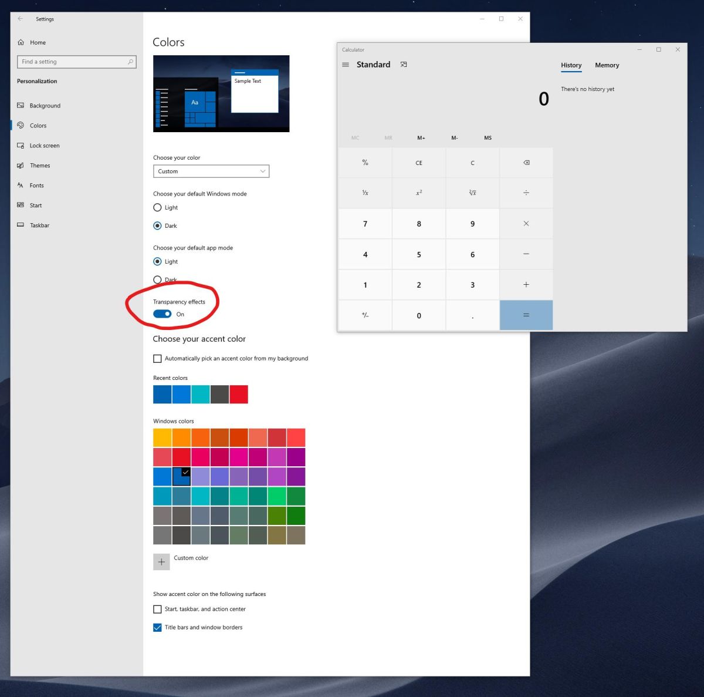This screenshot has height=697, width=704.
Task: Click the Calculator result display showing 0
Action: click(x=544, y=99)
